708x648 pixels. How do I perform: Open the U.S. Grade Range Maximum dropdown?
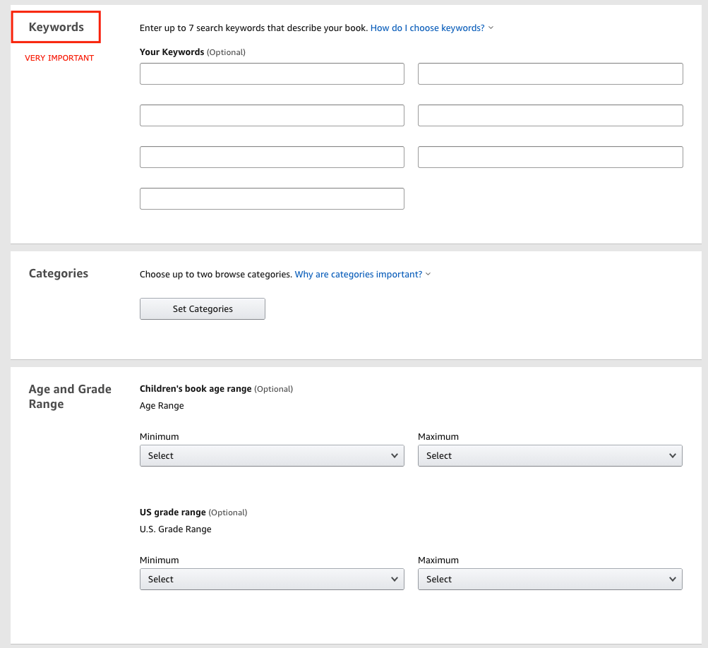click(x=550, y=580)
